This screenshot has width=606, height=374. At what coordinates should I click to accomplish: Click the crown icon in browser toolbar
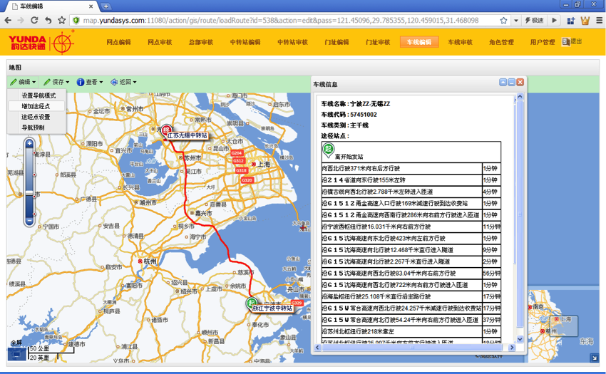(585, 21)
